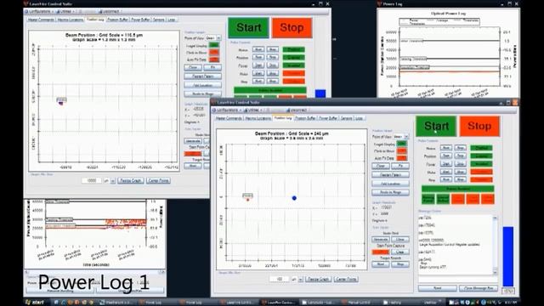
Task: Toggle red Start Point Capture button in front window
Action: [380, 252]
